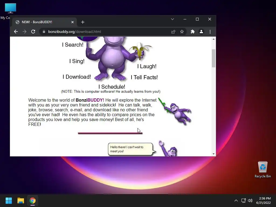Maximize the Chrome window

coord(197,19)
